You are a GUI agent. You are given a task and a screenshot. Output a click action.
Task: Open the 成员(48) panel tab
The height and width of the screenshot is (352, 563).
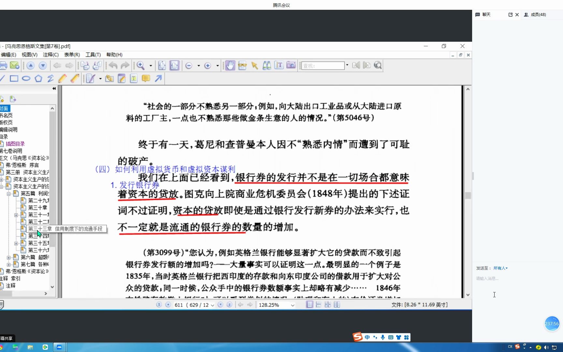point(535,15)
